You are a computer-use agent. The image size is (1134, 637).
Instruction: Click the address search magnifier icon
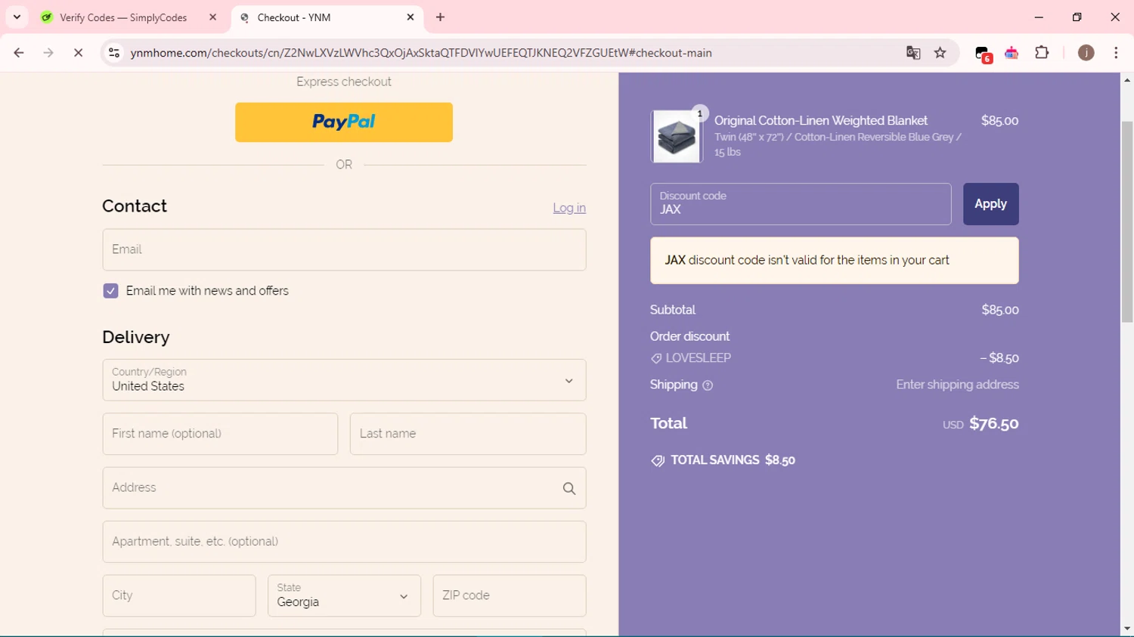click(x=569, y=489)
